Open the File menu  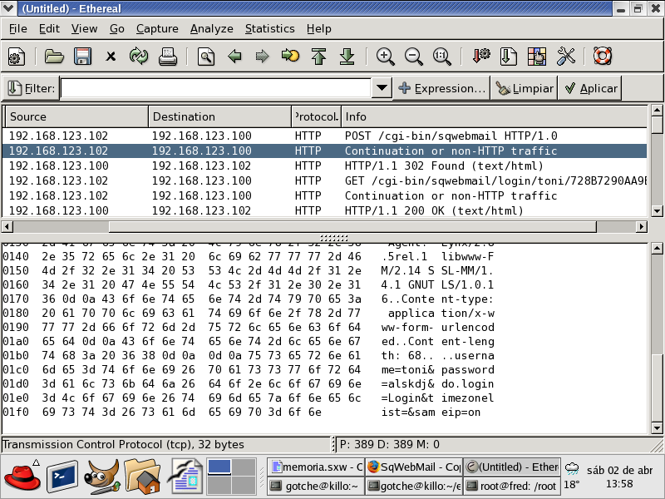(17, 28)
